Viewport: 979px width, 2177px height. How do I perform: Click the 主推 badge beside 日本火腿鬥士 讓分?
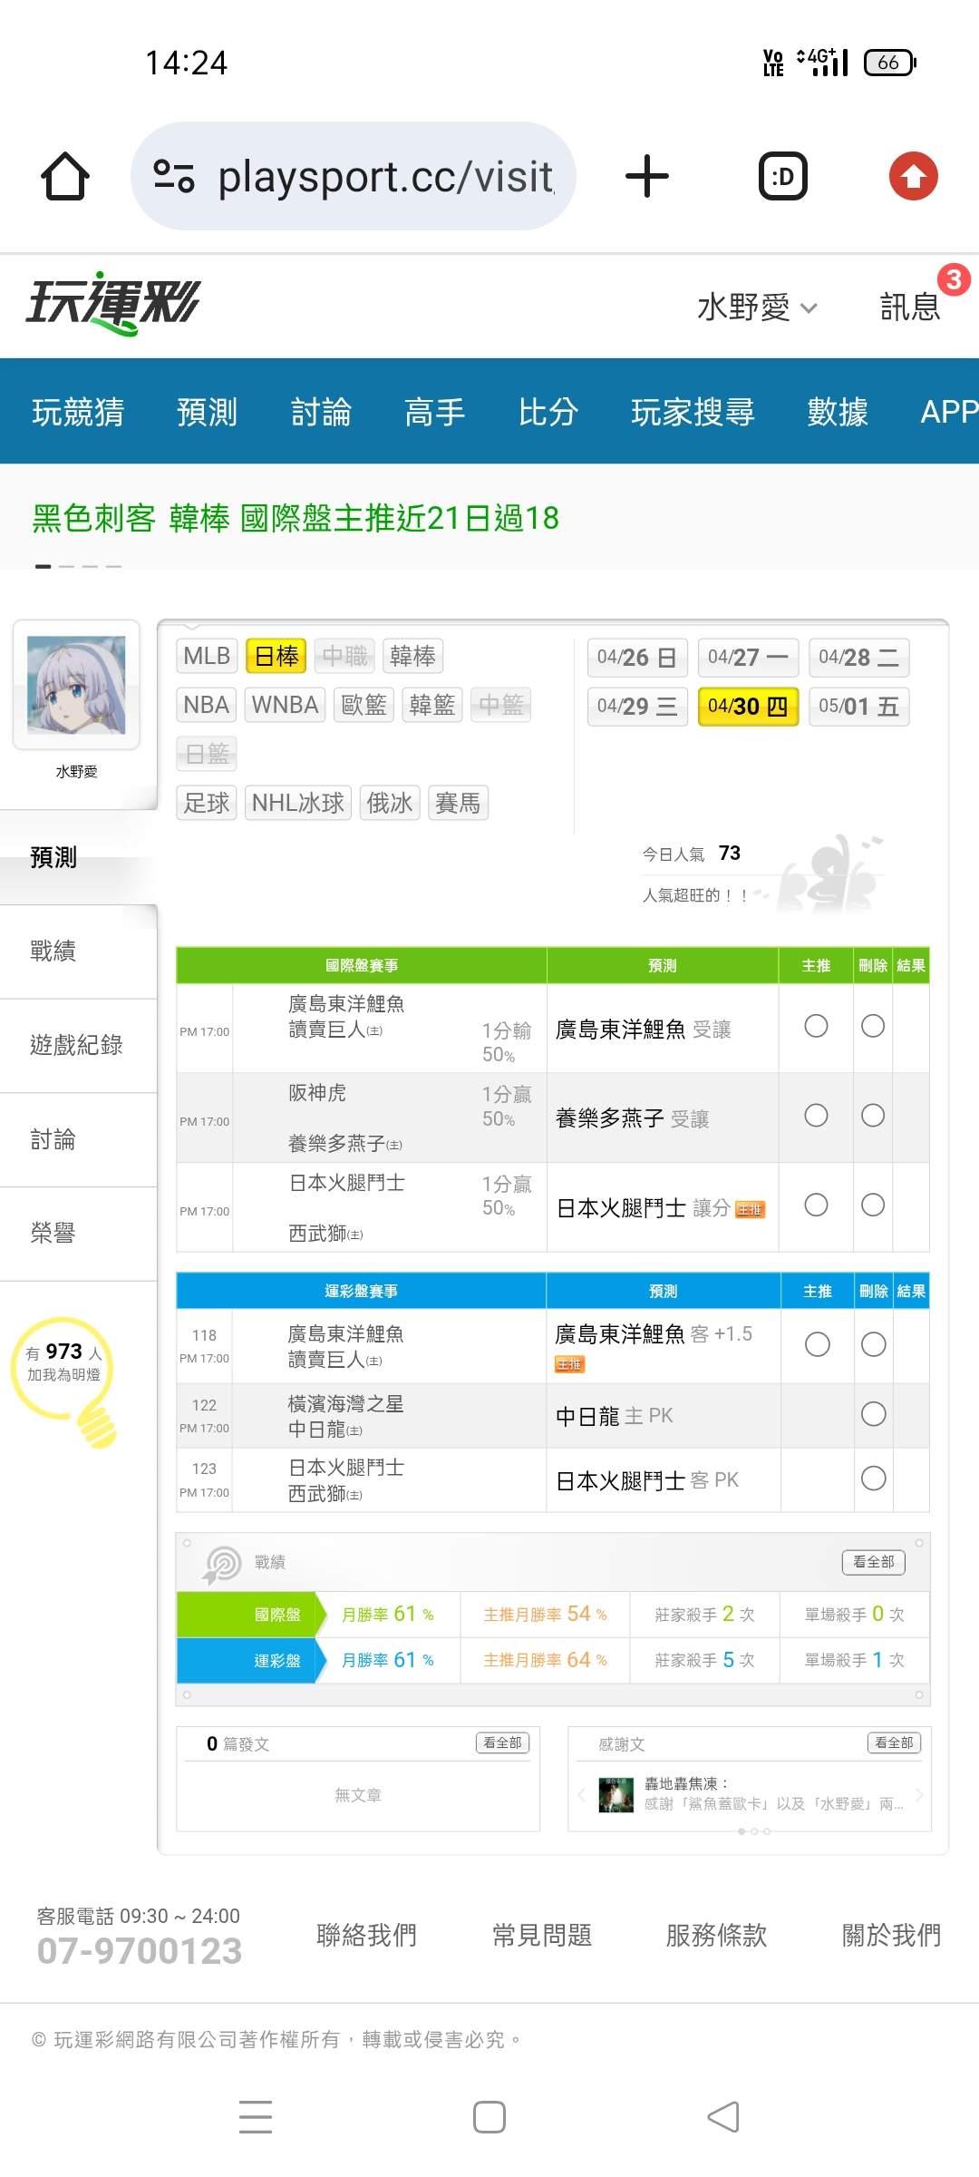pyautogui.click(x=750, y=1209)
